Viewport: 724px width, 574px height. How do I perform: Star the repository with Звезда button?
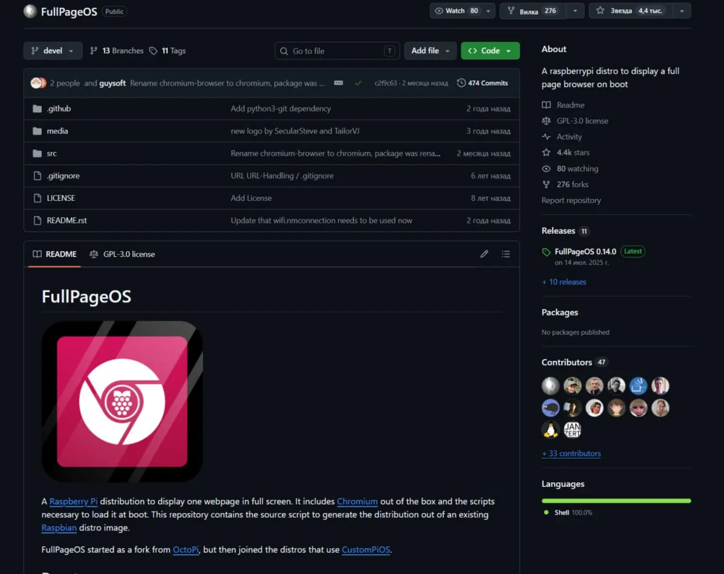click(630, 10)
